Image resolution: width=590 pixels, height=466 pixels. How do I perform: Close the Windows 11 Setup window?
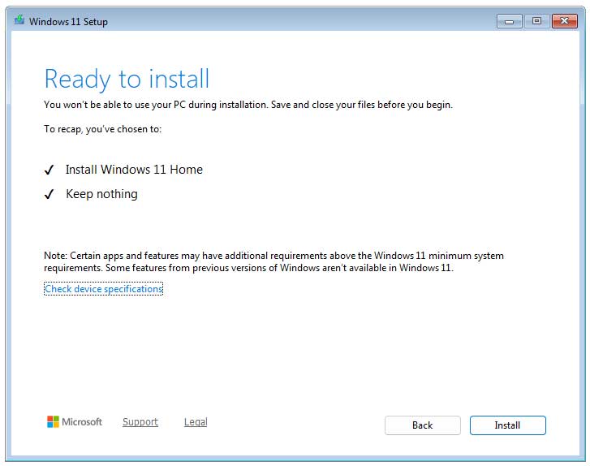point(564,21)
